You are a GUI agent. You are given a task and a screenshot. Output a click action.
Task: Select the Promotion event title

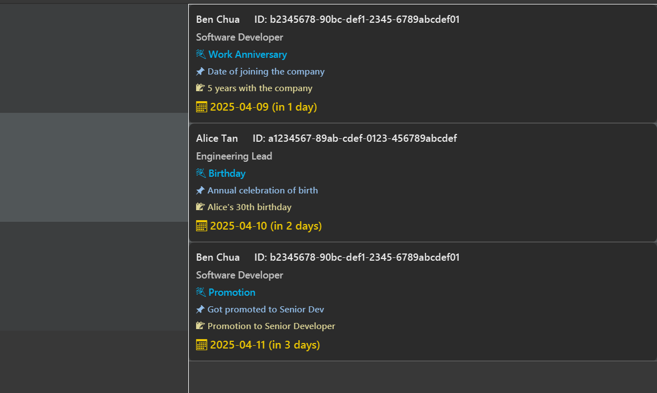coord(232,292)
